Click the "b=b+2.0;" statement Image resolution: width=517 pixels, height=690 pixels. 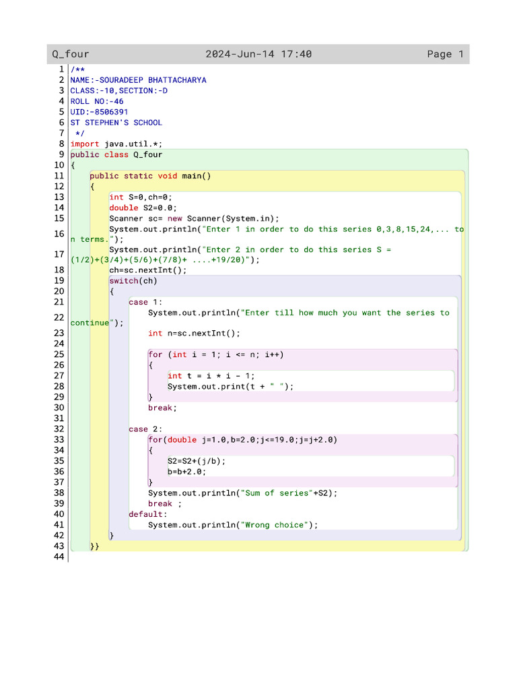pos(187,472)
